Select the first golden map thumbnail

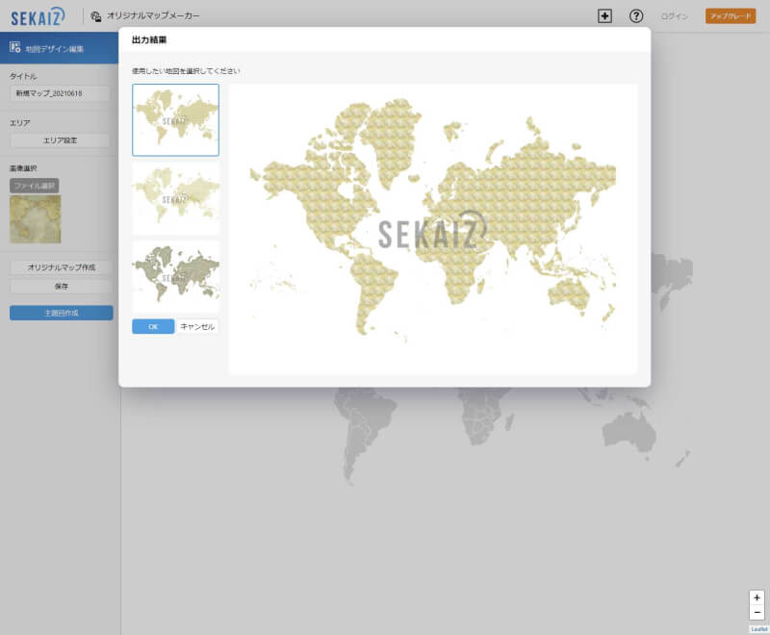coord(175,119)
